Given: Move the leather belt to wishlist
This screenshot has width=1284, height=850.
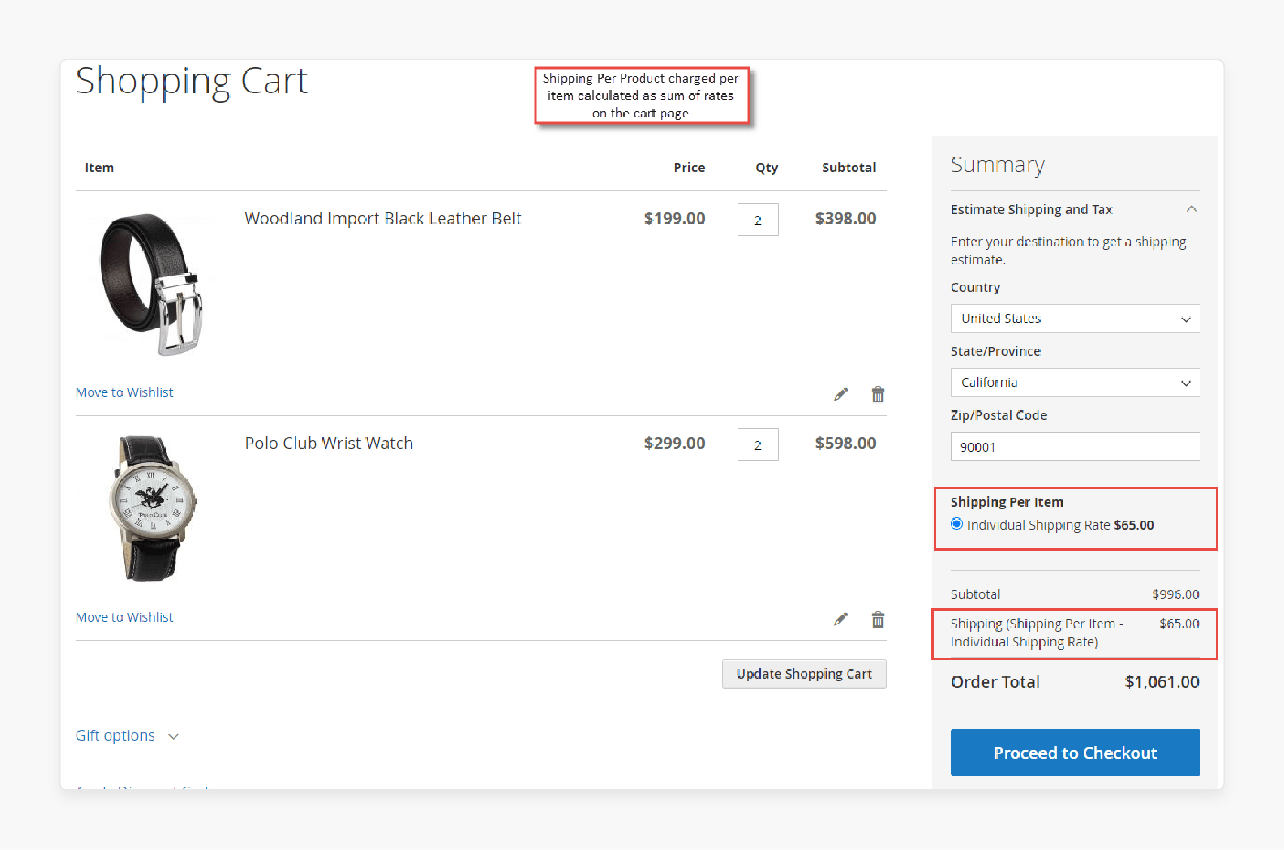Looking at the screenshot, I should tap(124, 392).
